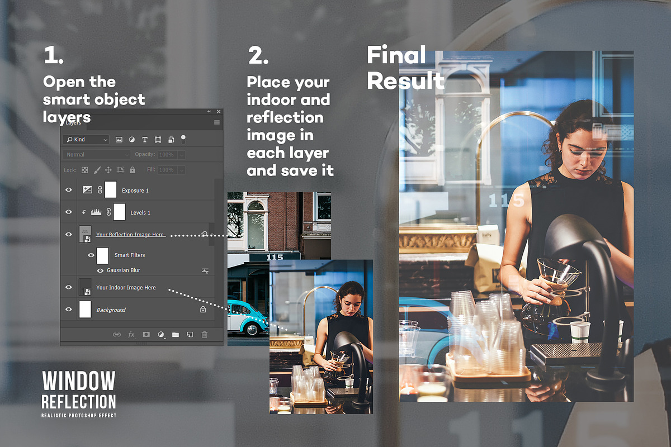The image size is (671, 447).
Task: Open Layers panel hamburger menu
Action: click(x=217, y=122)
